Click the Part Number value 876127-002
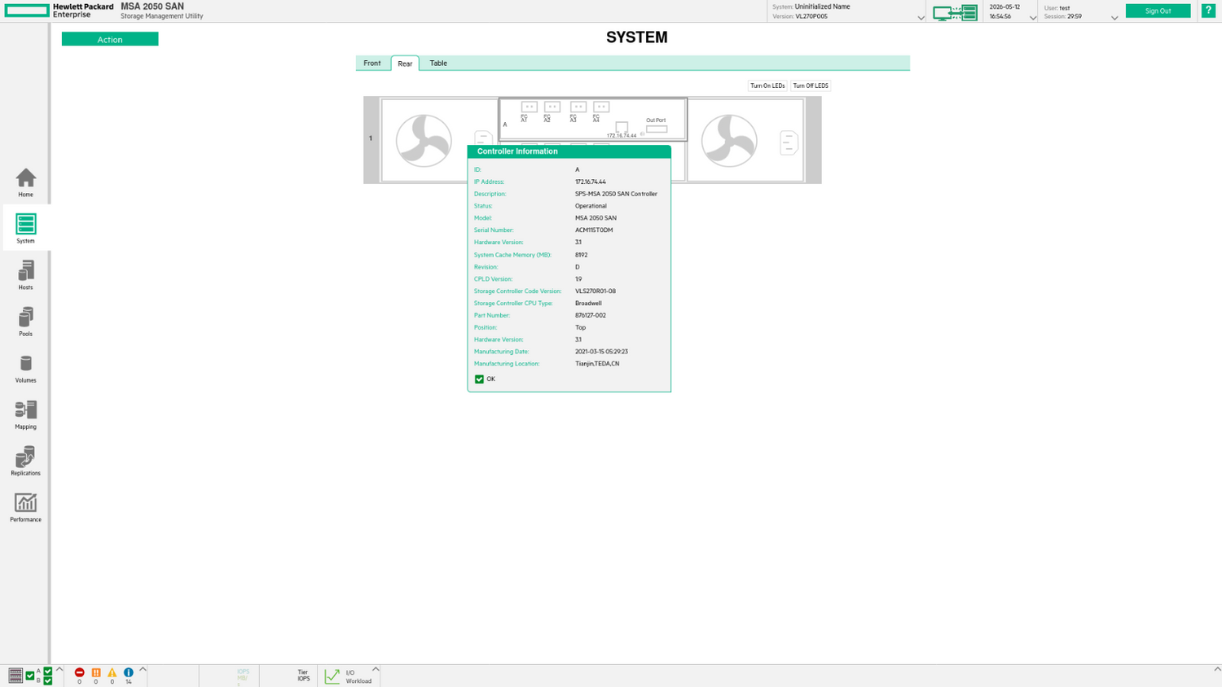The image size is (1222, 687). tap(591, 315)
